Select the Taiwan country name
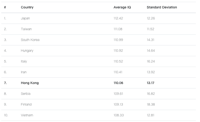The height and width of the screenshot is (122, 200). click(26, 29)
